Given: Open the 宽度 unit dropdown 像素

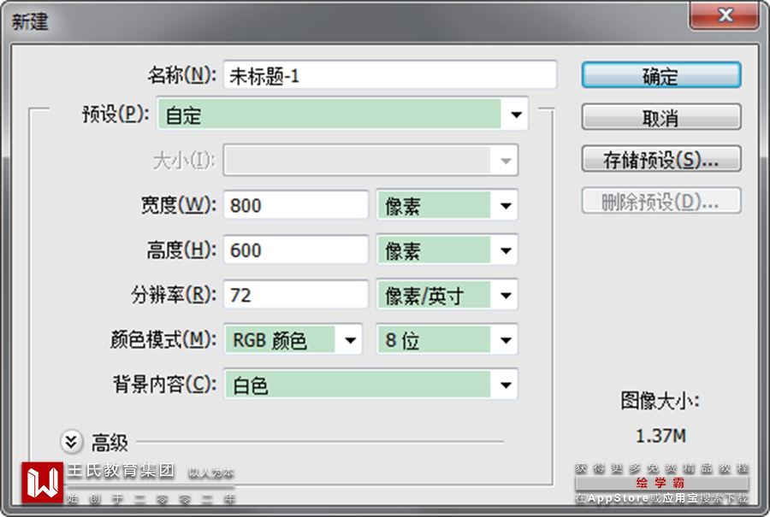Looking at the screenshot, I should pyautogui.click(x=447, y=205).
